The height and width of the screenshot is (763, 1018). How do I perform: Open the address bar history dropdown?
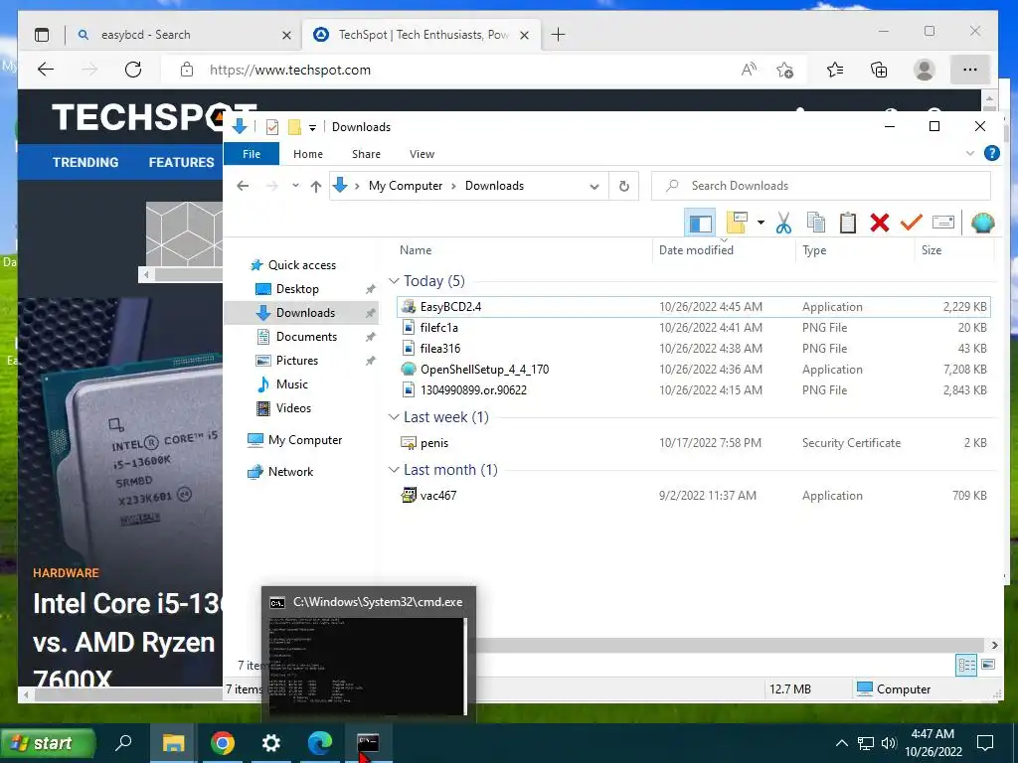pyautogui.click(x=594, y=186)
